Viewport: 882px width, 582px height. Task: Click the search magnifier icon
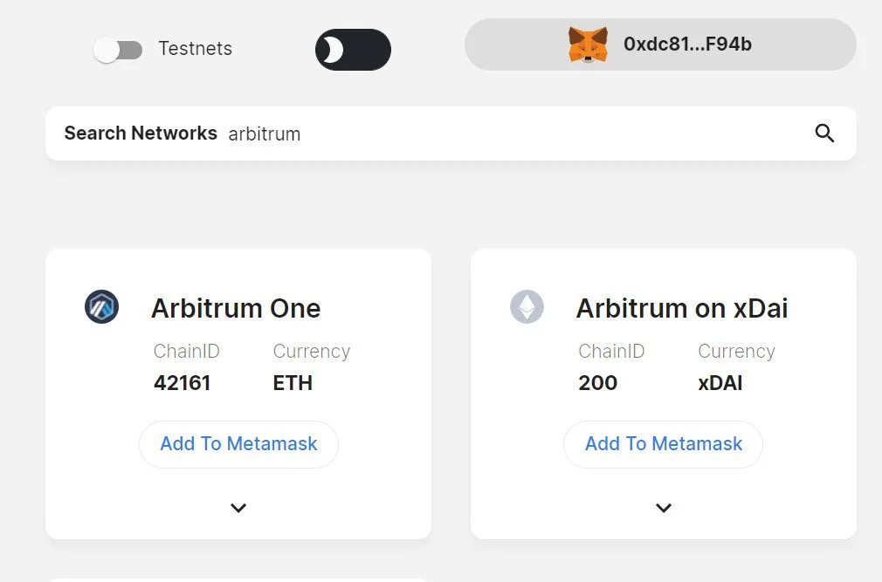click(x=824, y=134)
